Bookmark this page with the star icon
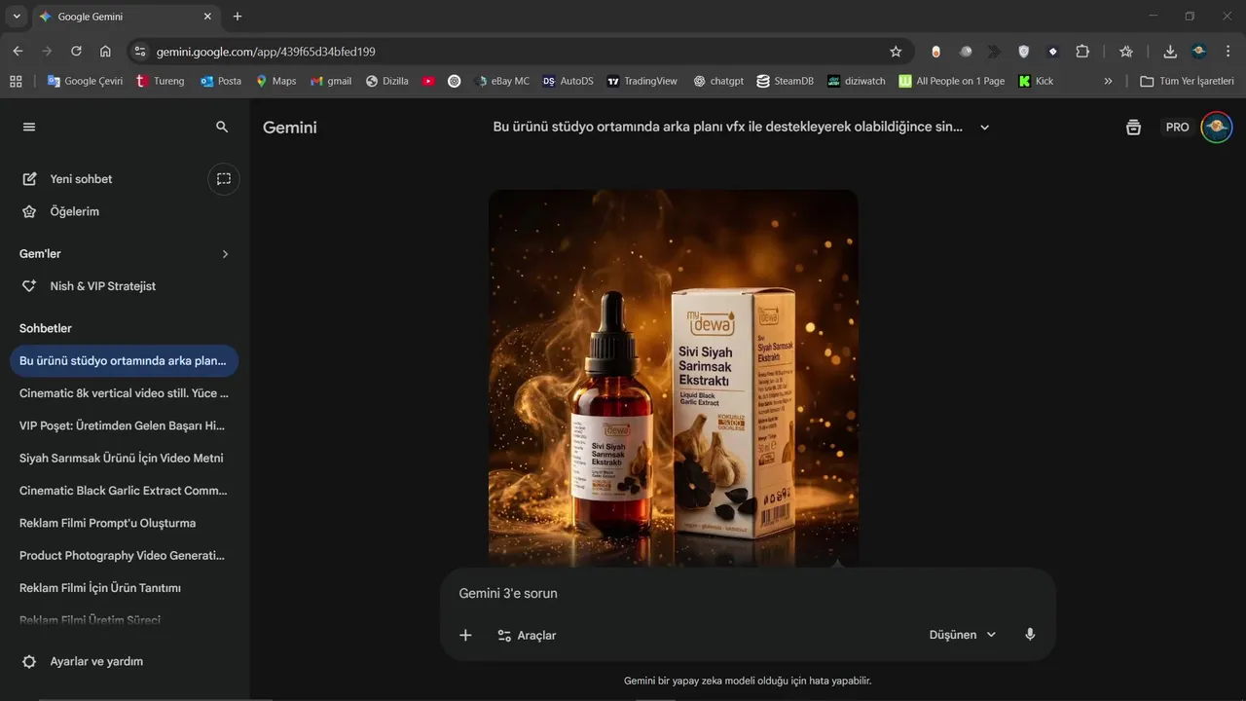 (896, 52)
